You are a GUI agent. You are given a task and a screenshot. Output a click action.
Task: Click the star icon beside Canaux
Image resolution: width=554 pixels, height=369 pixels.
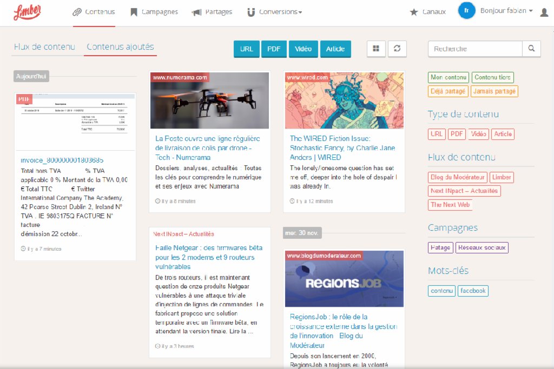tap(414, 12)
